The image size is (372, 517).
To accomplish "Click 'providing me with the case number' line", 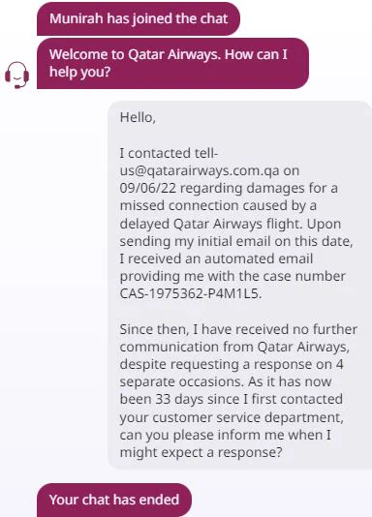I will tap(232, 276).
